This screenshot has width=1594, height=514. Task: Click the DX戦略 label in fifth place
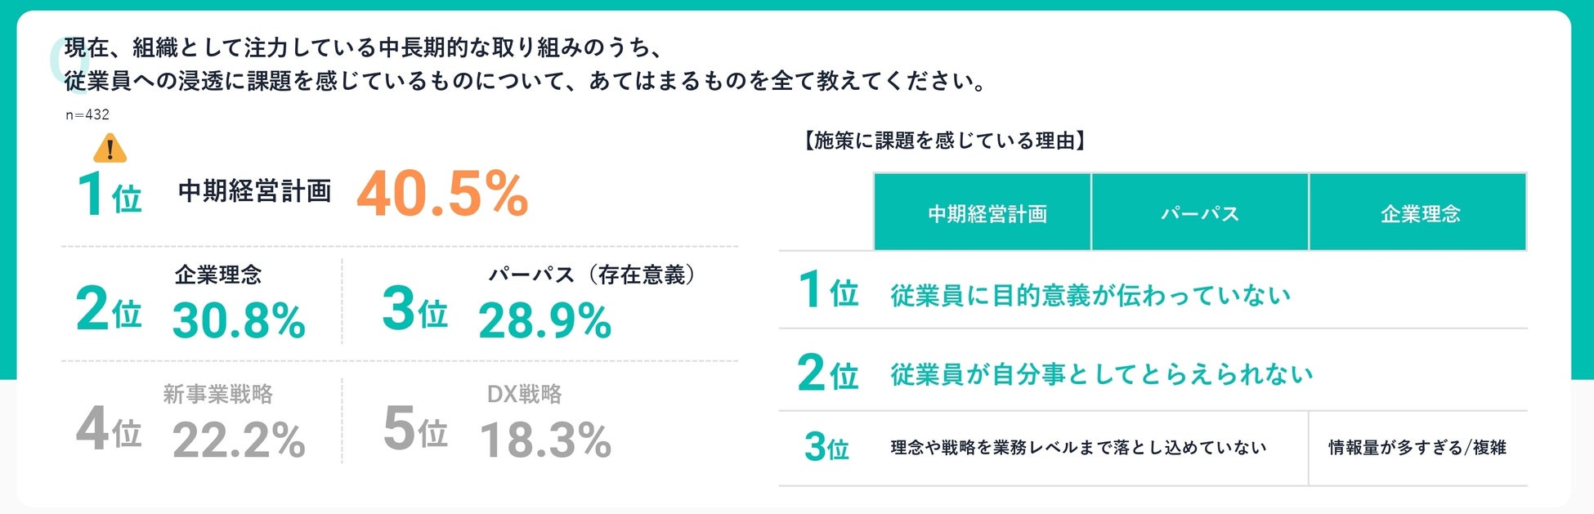pyautogui.click(x=524, y=395)
